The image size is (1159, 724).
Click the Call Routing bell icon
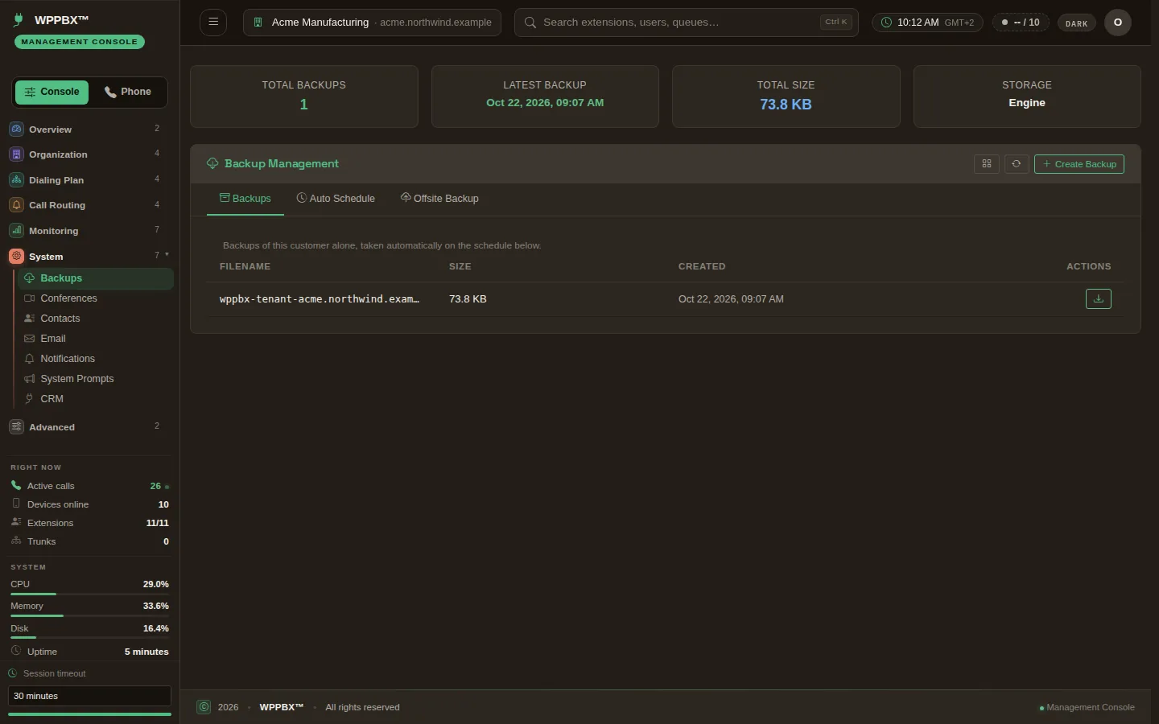(x=16, y=205)
